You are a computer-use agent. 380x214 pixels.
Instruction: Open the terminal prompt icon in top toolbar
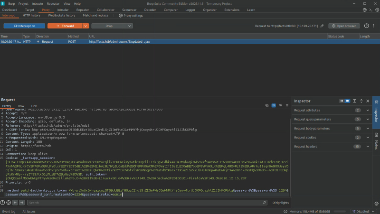(371, 10)
